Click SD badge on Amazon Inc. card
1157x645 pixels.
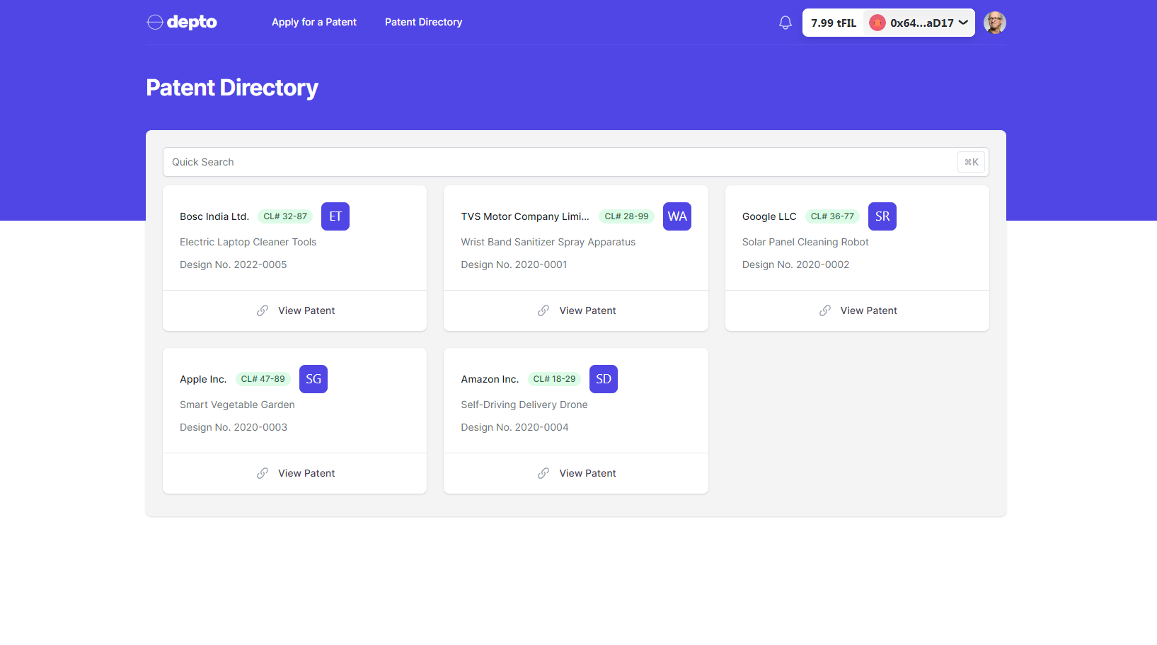click(x=604, y=379)
